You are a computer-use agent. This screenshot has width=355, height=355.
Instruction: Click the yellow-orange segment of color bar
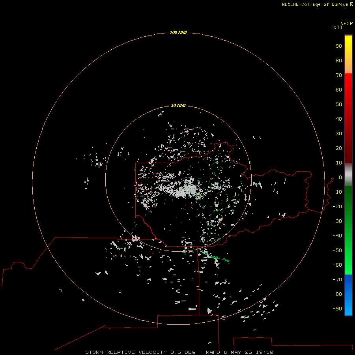pyautogui.click(x=348, y=54)
